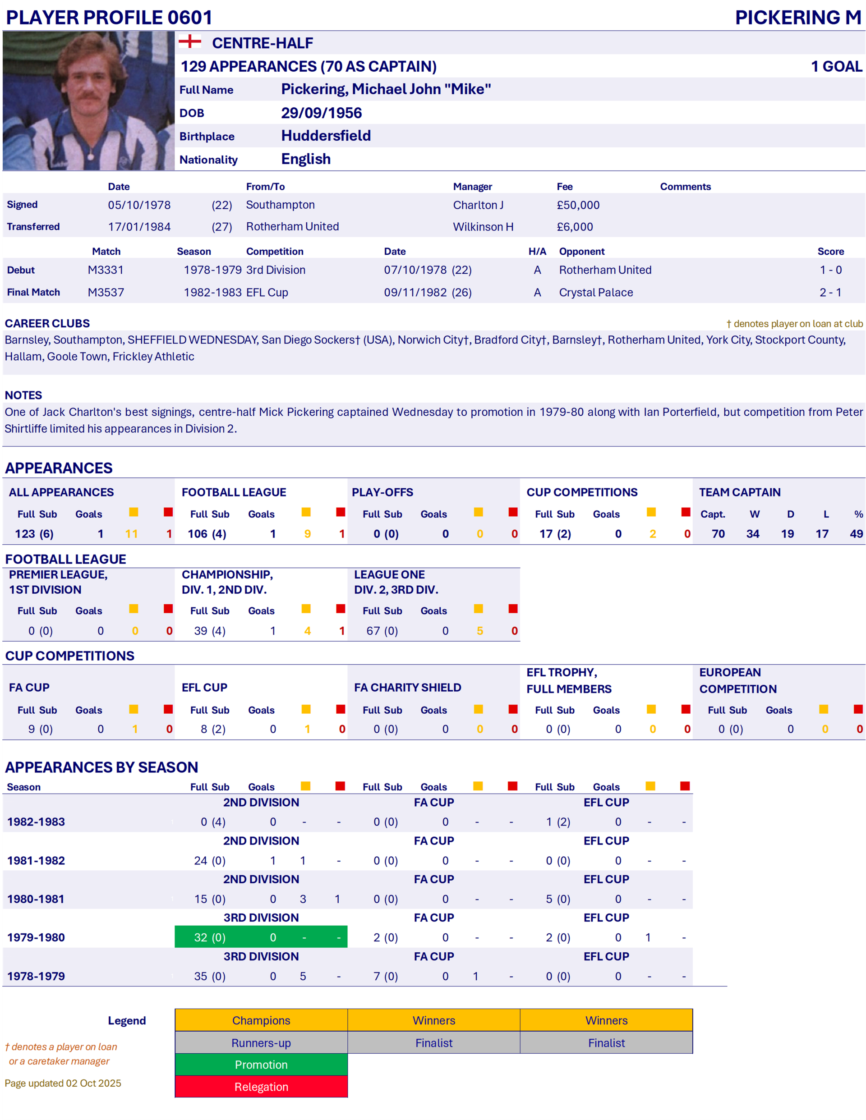The height and width of the screenshot is (1120, 866).
Task: Click red card icon under European Competition
Action: click(858, 709)
